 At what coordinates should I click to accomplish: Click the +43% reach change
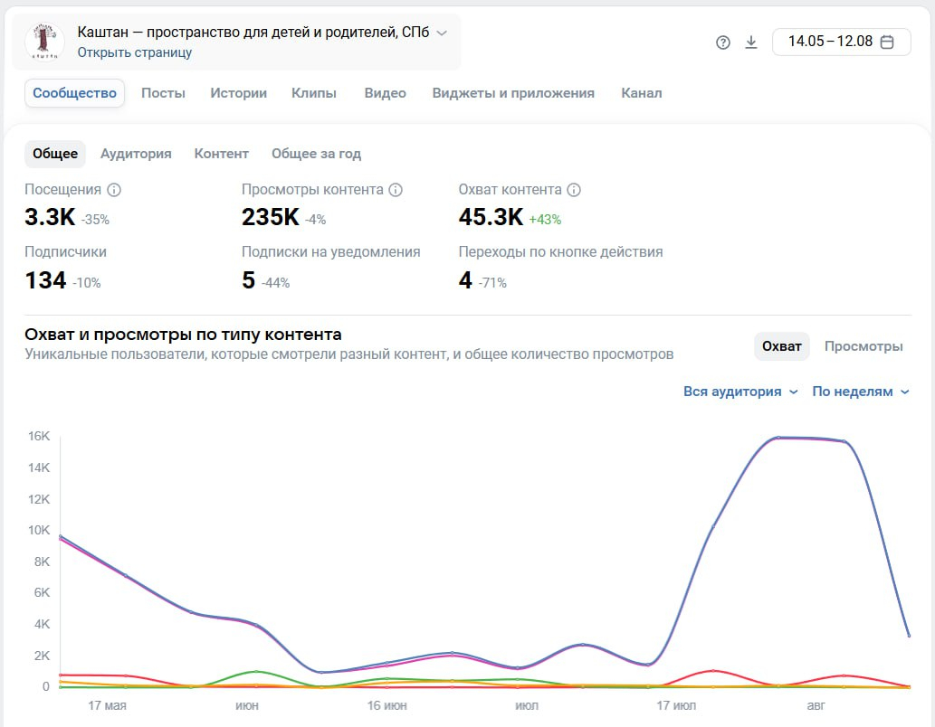545,220
